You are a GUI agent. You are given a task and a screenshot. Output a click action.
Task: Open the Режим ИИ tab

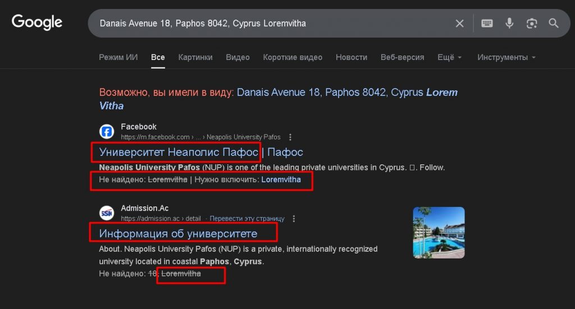point(118,57)
